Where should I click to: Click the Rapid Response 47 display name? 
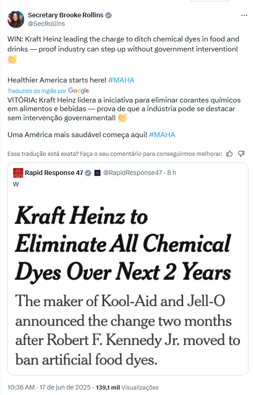[54, 173]
